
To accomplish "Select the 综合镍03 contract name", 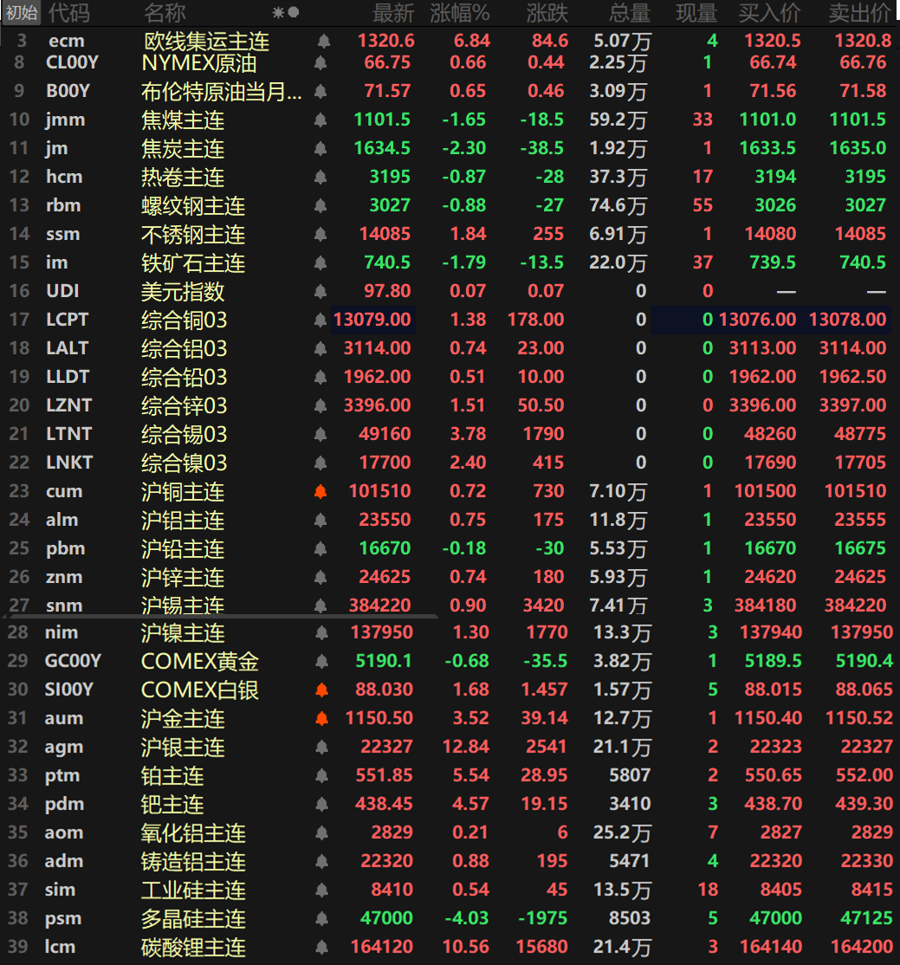I will tap(184, 463).
